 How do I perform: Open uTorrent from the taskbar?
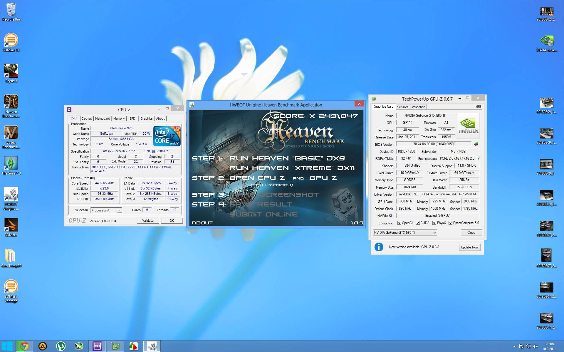61,346
